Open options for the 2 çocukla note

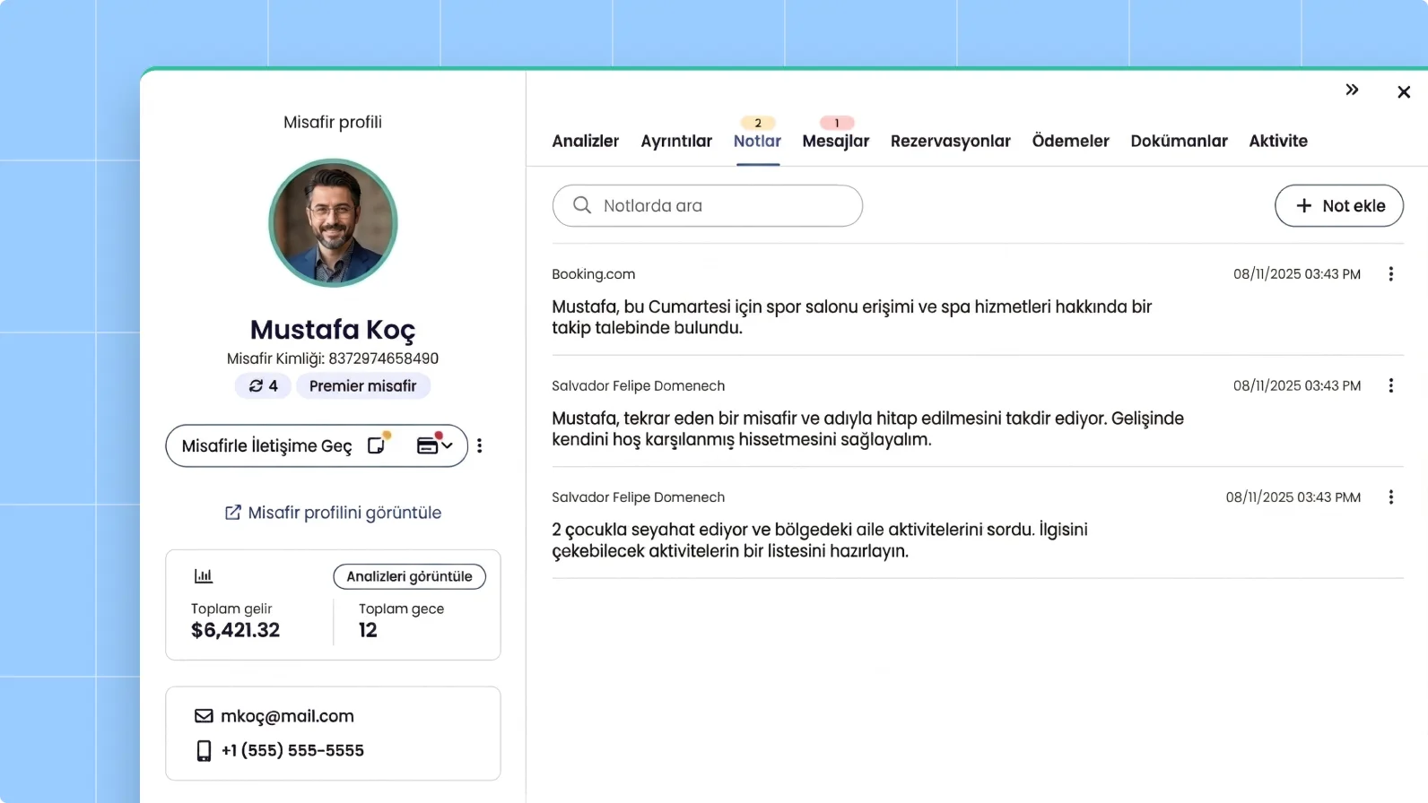[x=1390, y=497]
